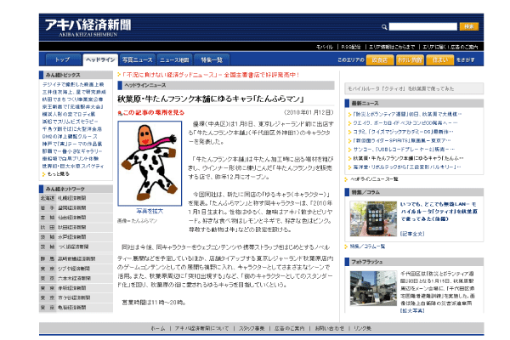Viewport: 510px width, 340px height.
Task: Go to the 特集一覧 tab
Action: (212, 59)
